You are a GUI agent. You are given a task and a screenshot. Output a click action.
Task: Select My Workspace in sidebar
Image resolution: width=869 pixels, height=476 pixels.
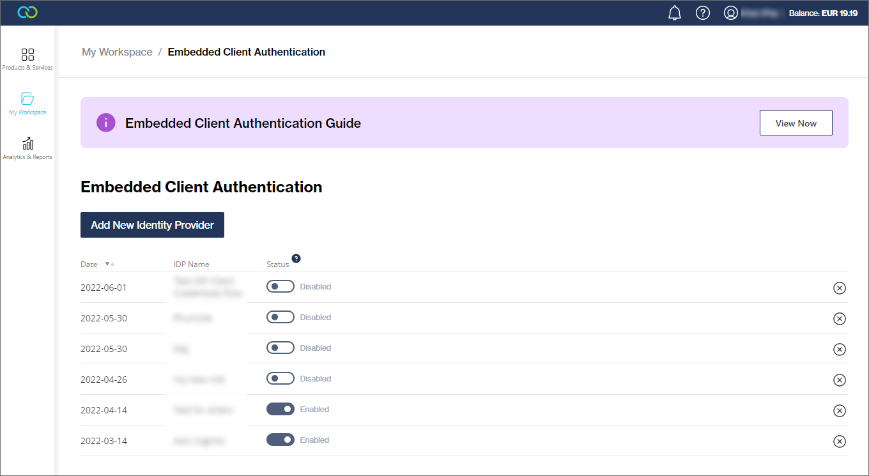(27, 104)
